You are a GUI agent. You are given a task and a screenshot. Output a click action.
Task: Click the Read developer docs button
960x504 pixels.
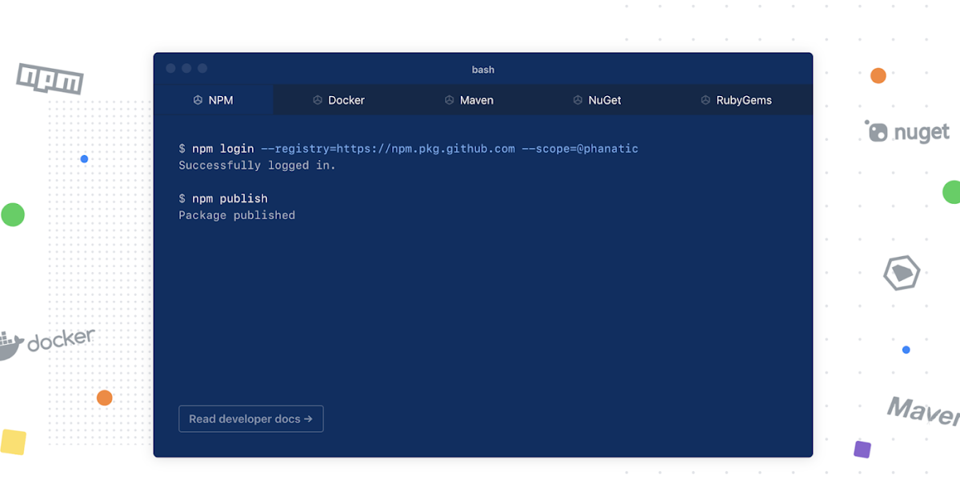(x=250, y=418)
